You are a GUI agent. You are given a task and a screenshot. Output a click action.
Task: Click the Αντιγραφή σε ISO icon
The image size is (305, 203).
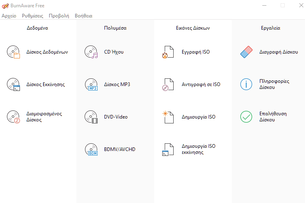point(168,84)
